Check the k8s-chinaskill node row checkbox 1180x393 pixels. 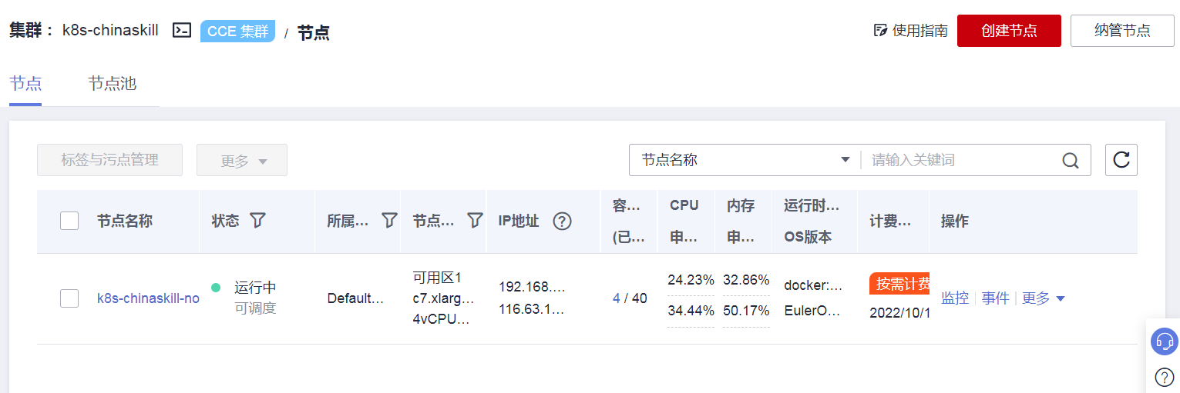69,298
